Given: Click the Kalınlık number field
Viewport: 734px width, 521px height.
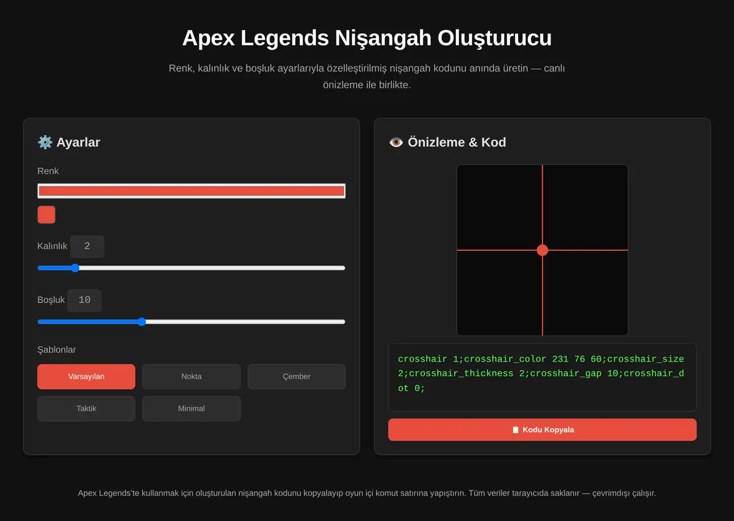Looking at the screenshot, I should click(x=87, y=246).
